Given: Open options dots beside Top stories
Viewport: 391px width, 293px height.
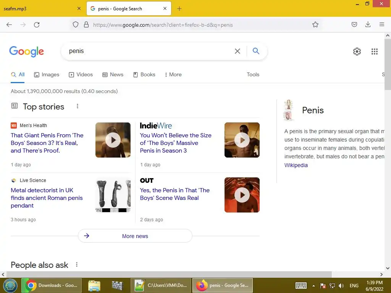Looking at the screenshot, I should coord(78,106).
